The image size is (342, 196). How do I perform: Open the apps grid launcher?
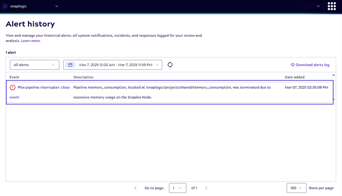(x=331, y=6)
